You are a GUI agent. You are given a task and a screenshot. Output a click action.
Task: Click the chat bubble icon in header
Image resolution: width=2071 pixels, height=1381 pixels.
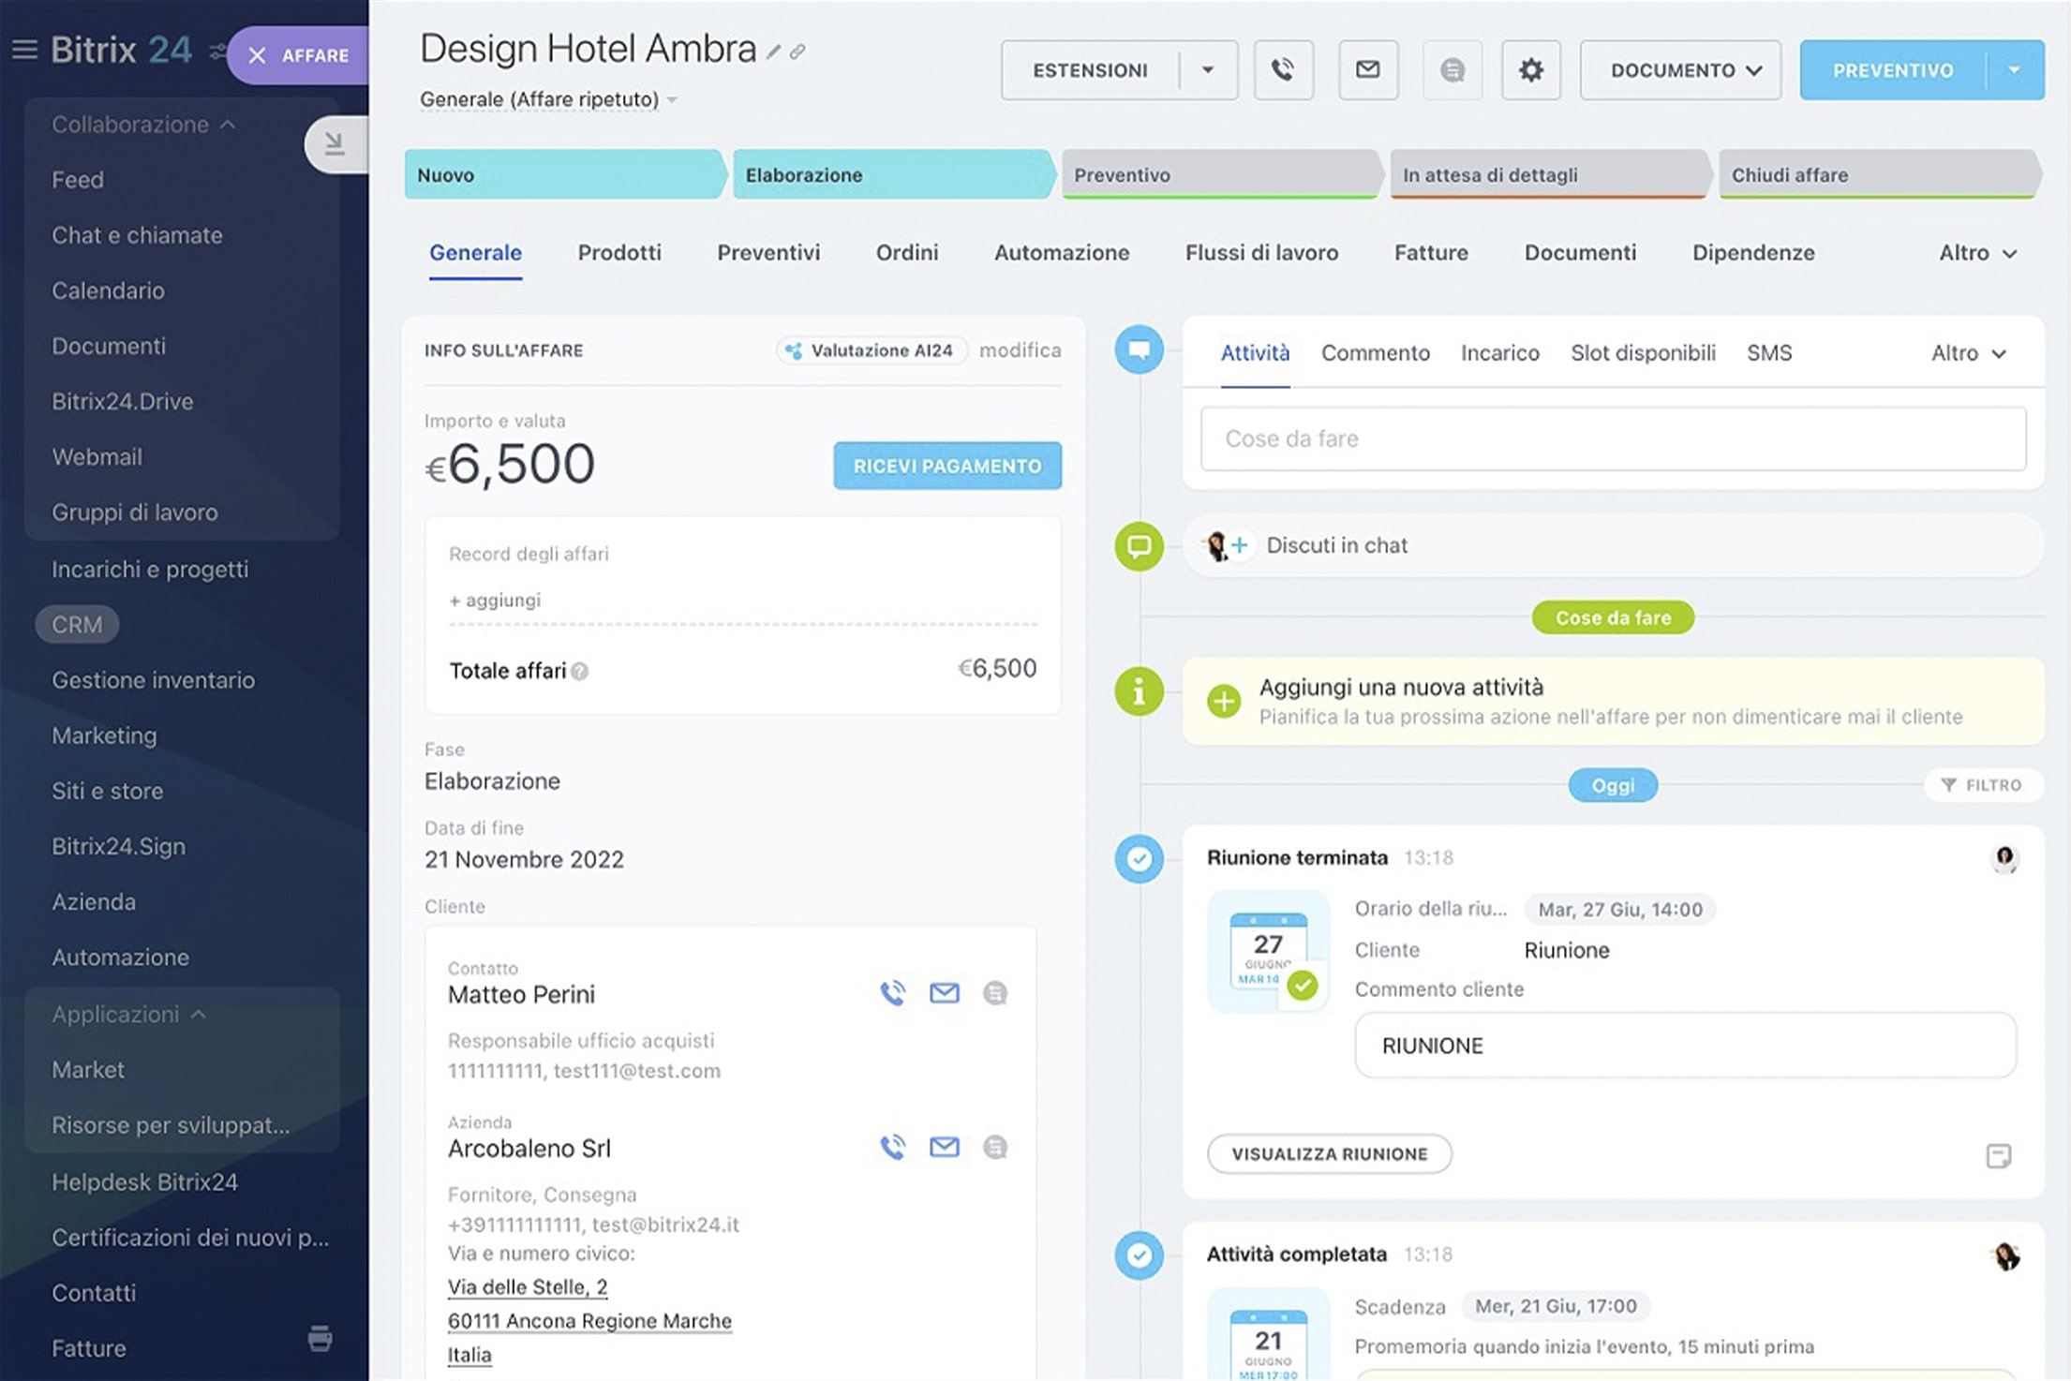(x=1453, y=69)
